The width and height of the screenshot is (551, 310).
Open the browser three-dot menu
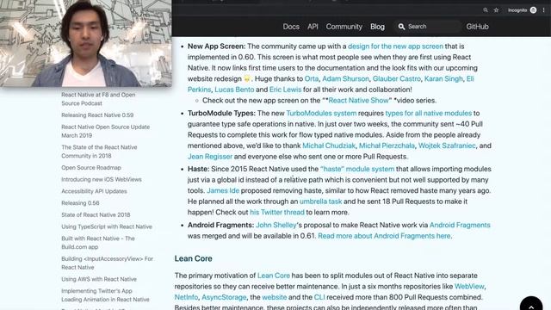[x=543, y=10]
